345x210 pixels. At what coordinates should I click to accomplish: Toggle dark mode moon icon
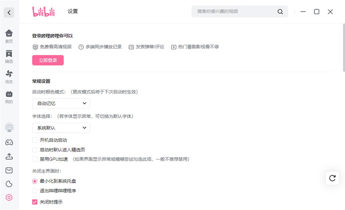coord(9,184)
